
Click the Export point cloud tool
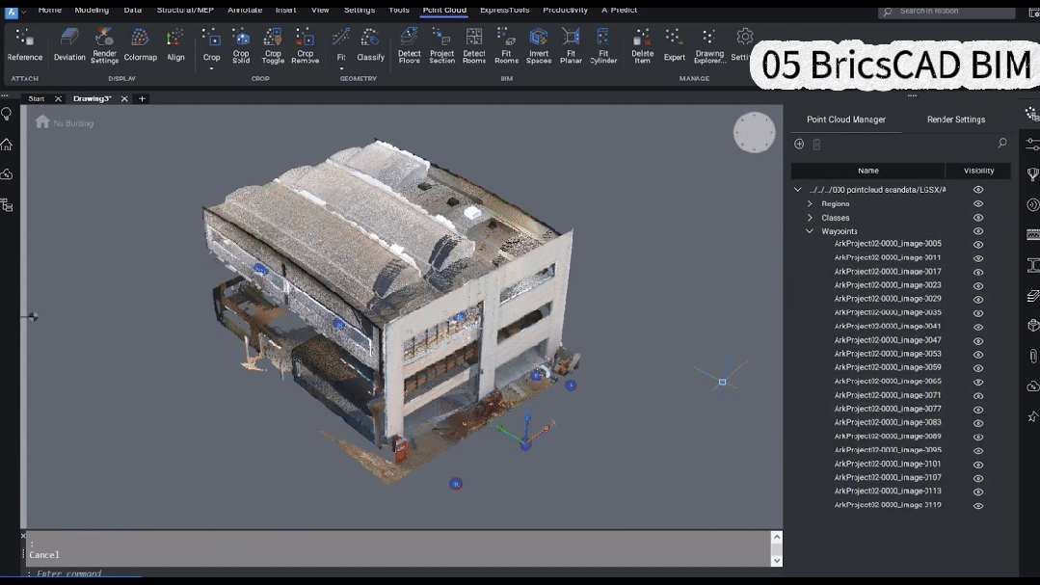pyautogui.click(x=674, y=45)
